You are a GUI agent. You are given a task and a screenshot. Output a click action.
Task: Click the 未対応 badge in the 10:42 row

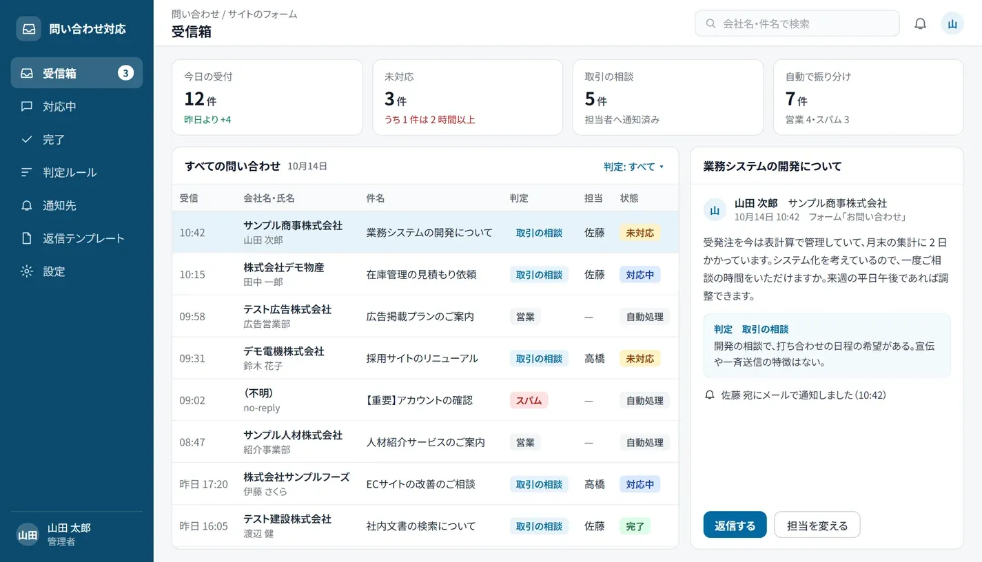(640, 233)
